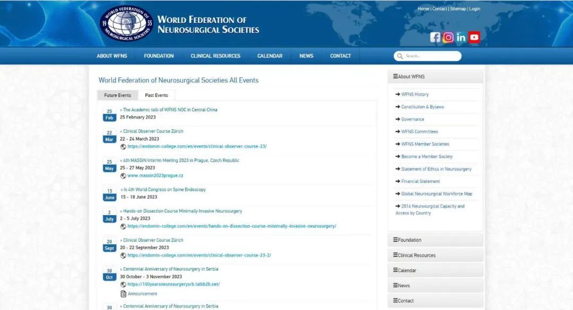
Task: Click the Login link
Action: click(x=474, y=9)
